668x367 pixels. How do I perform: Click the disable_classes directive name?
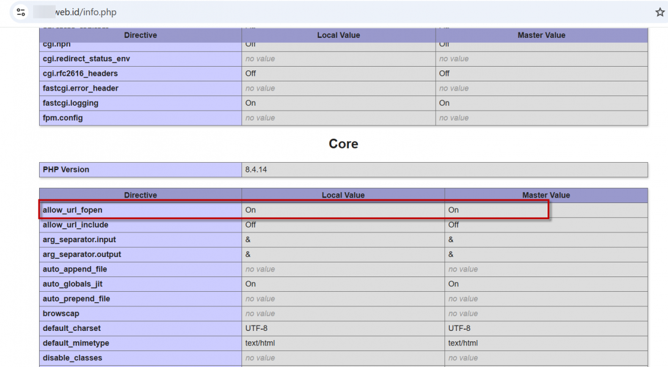tap(72, 358)
